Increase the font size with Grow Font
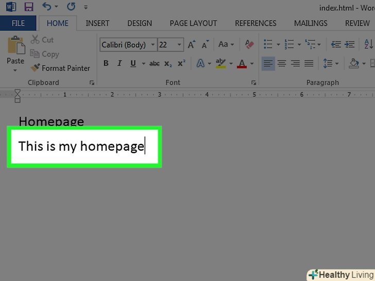 click(x=191, y=44)
